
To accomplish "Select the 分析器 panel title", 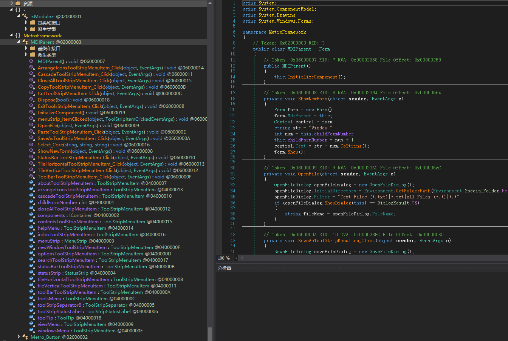I will point(225,268).
